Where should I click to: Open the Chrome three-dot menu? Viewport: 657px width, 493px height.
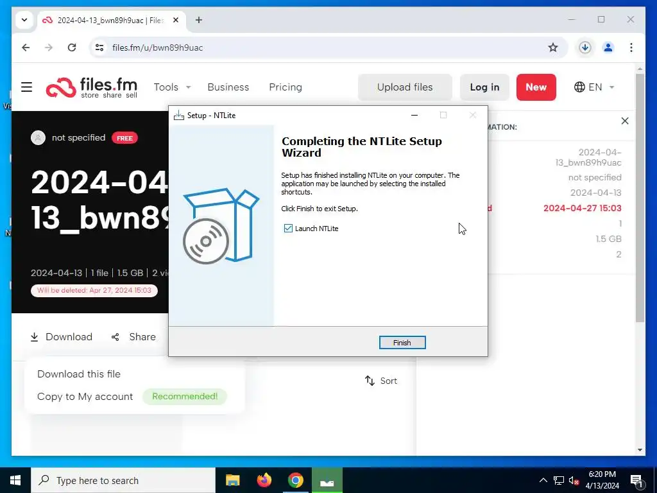(631, 48)
